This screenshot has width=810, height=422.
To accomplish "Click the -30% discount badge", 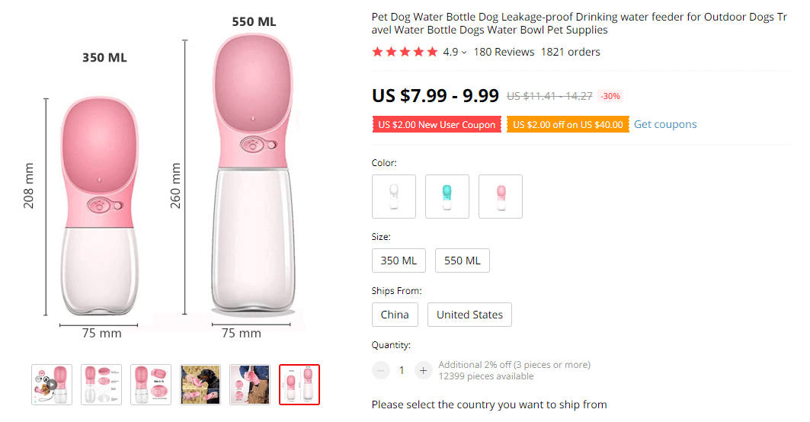I will 610,96.
